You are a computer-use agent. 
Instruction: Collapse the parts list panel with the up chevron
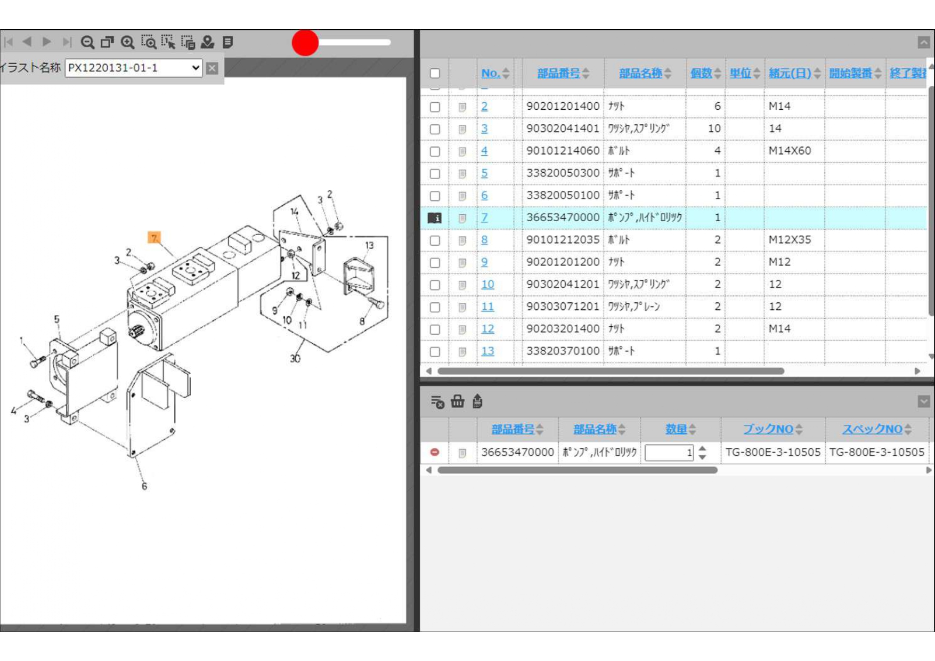coord(923,43)
